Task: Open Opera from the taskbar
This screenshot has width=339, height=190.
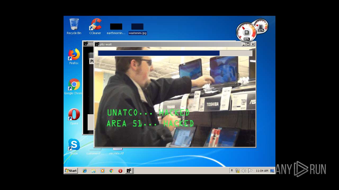Action: [x=120, y=171]
